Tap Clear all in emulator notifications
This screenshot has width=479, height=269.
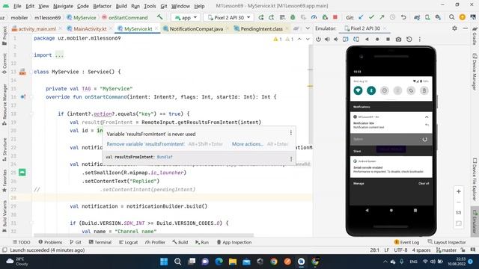(x=424, y=184)
